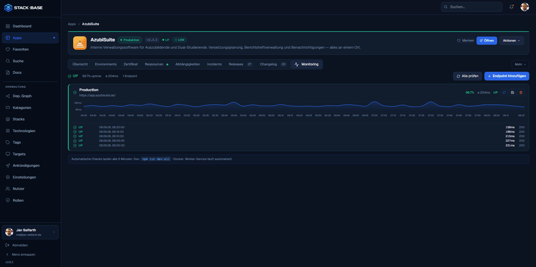This screenshot has width=536, height=267.
Task: Expand the Aktionen dropdown
Action: [511, 40]
